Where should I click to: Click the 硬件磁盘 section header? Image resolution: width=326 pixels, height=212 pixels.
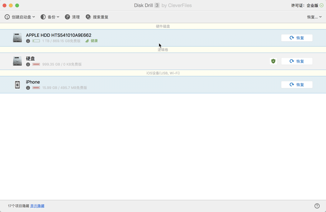[x=163, y=26]
